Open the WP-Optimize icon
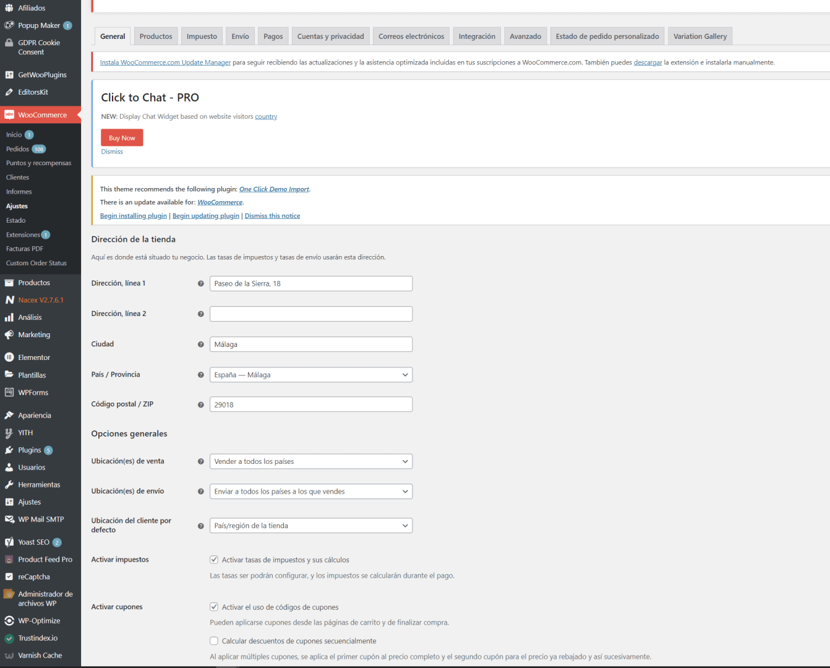This screenshot has width=830, height=668. pyautogui.click(x=9, y=621)
